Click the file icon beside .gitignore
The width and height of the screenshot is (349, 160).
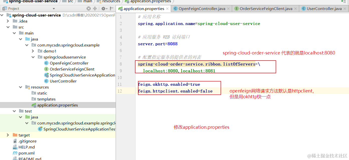pos(15,141)
